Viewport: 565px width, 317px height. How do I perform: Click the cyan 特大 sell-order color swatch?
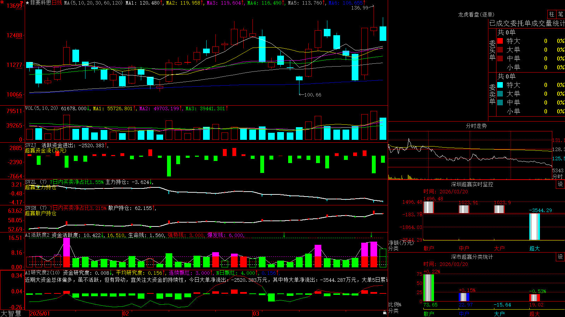coord(500,85)
